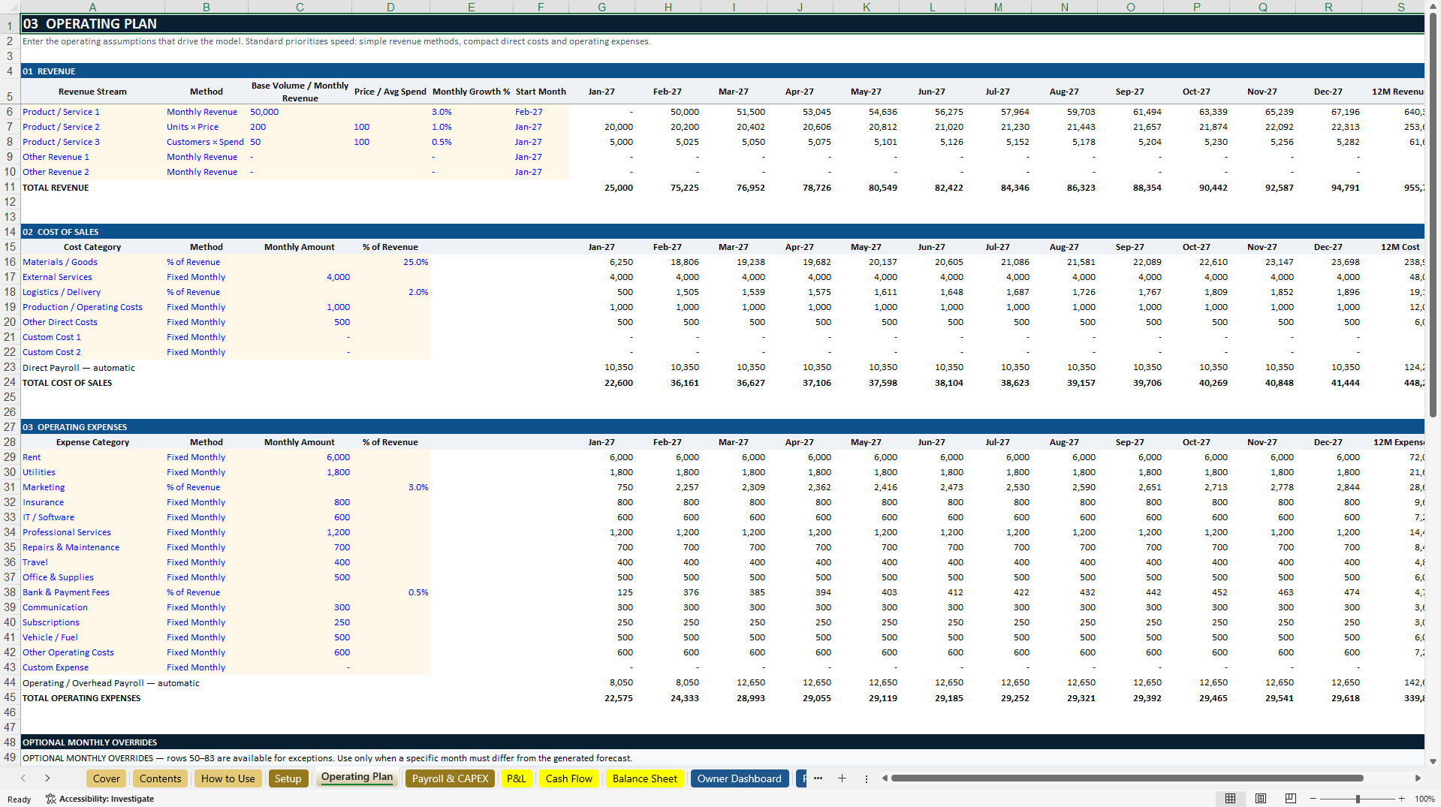Select the Operating Plan tab

(x=357, y=778)
